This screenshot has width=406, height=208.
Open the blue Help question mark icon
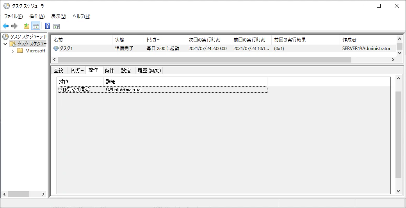pos(48,26)
